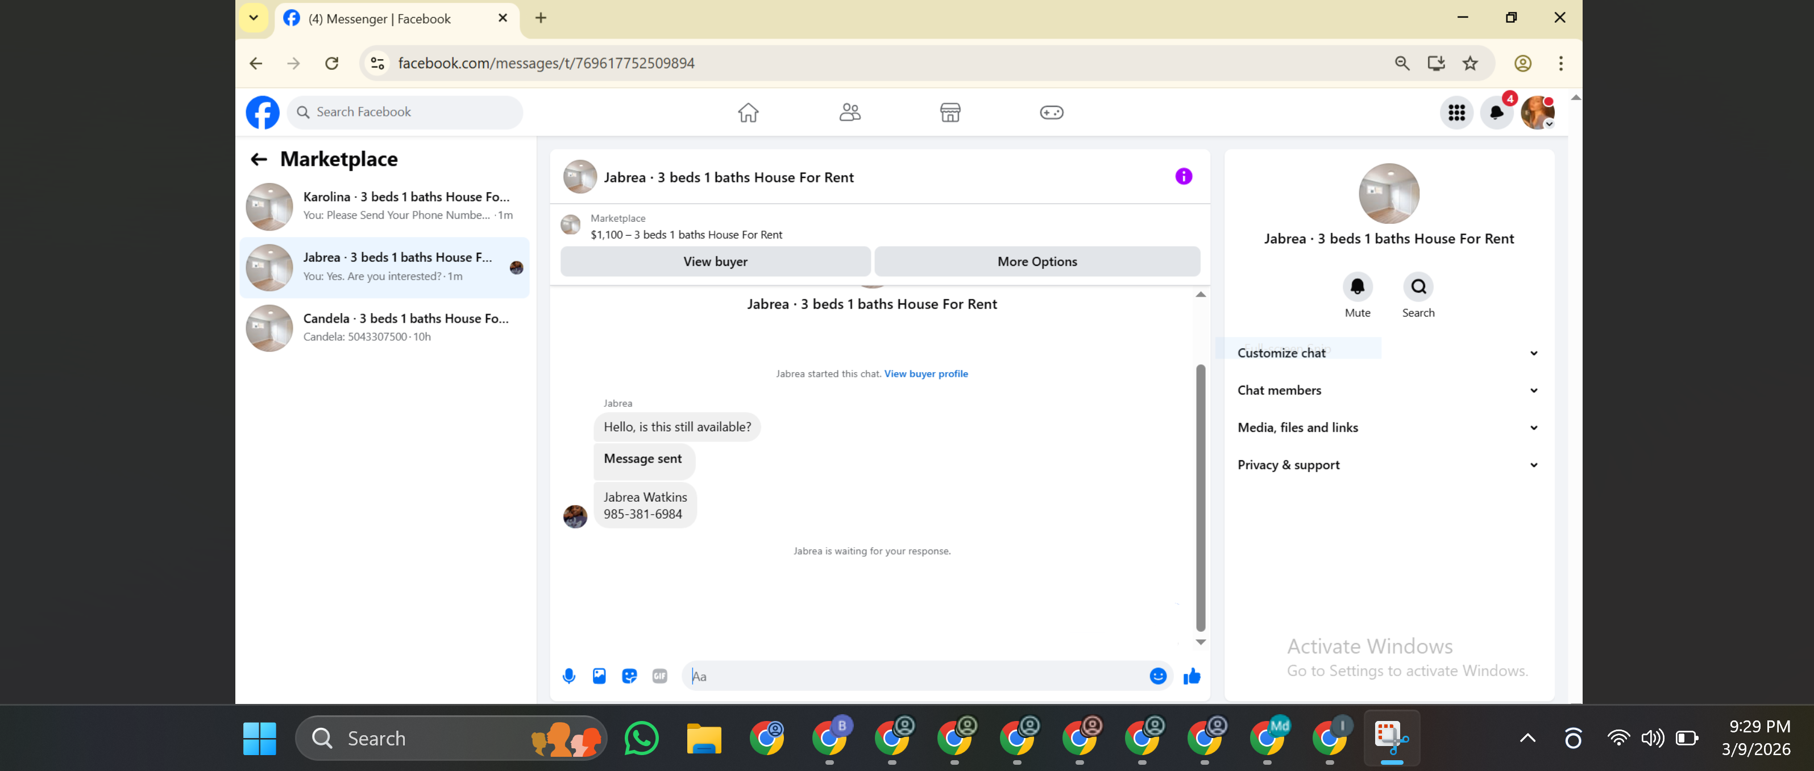Screen dimensions: 1814x771
Task: Open the Marketplace tab in top navigation
Action: 950,112
